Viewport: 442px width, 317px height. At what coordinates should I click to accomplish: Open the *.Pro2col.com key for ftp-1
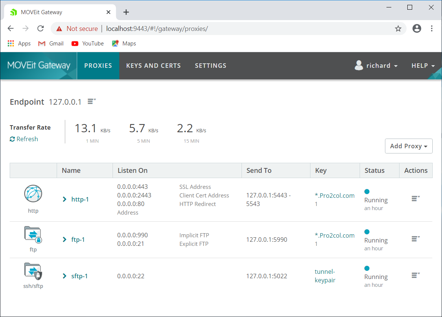click(335, 235)
